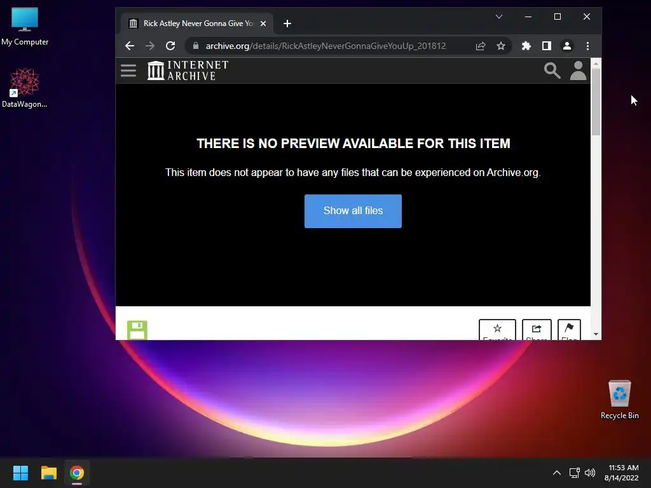Click the Favorite star button
Image resolution: width=651 pixels, height=488 pixels.
[x=497, y=330]
